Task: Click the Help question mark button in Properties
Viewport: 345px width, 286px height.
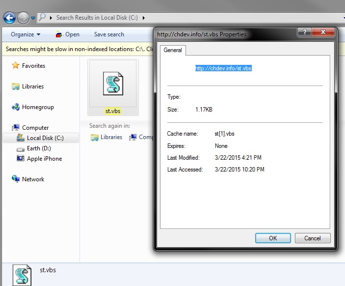Action: (x=305, y=32)
